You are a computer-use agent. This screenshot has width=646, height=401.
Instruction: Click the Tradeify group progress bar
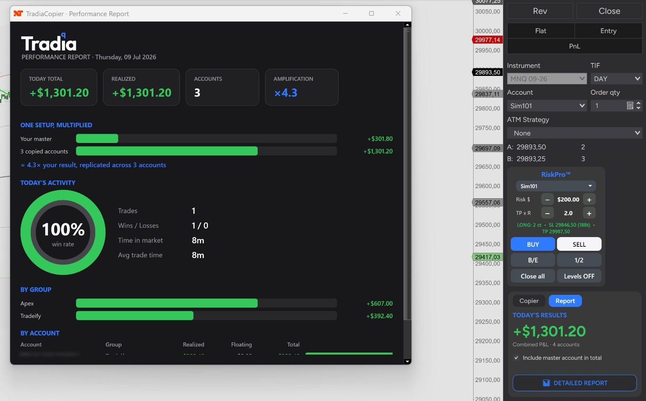click(206, 316)
